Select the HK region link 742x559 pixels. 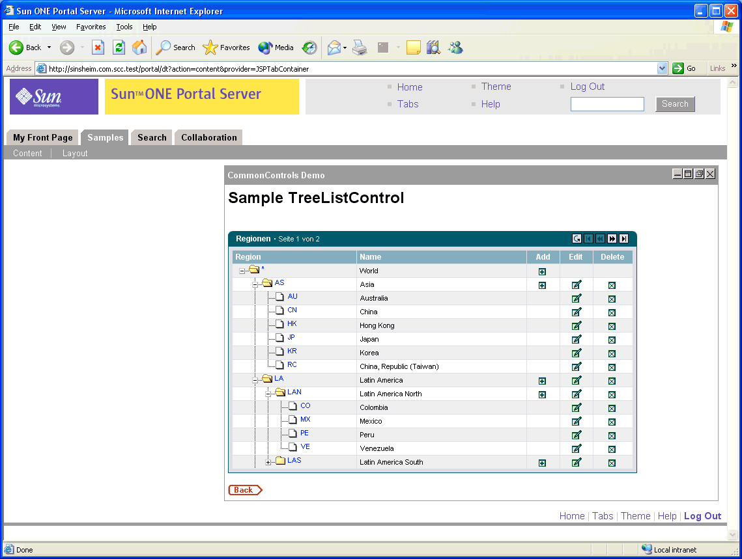(292, 323)
